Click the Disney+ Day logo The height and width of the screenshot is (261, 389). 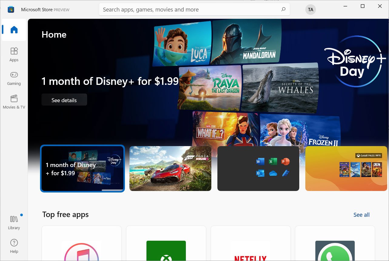(x=355, y=62)
